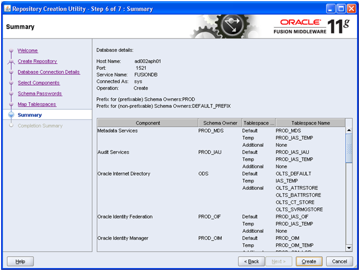The image size is (360, 271).
Task: Click the PROD_IAS_OIF tablespace name
Action: pyautogui.click(x=292, y=216)
